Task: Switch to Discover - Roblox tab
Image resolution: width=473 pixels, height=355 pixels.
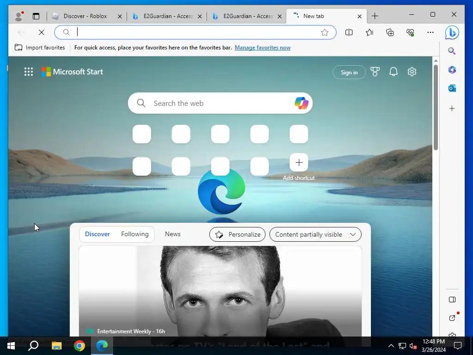Action: click(x=85, y=16)
